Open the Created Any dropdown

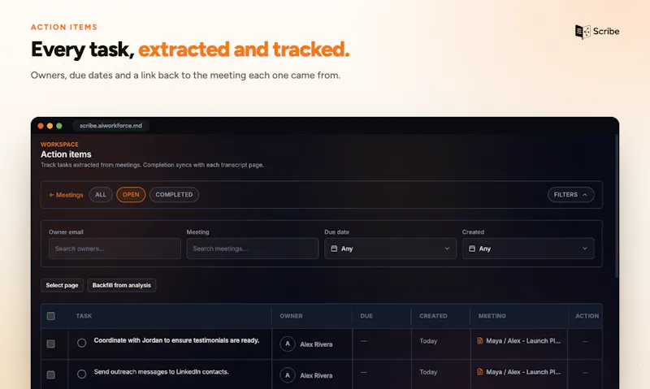[x=528, y=249]
